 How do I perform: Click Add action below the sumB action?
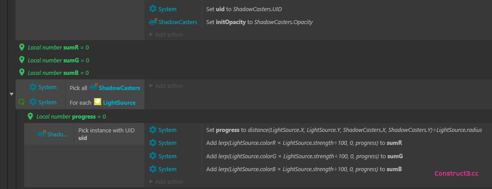[x=165, y=181]
